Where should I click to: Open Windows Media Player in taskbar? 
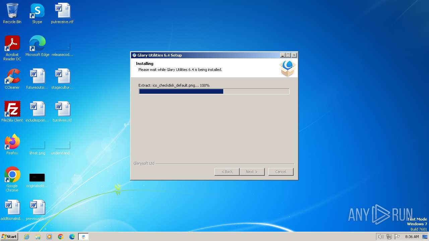49,237
